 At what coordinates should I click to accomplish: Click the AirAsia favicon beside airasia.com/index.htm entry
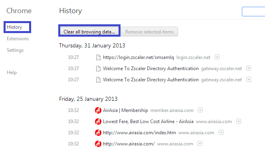[98, 133]
